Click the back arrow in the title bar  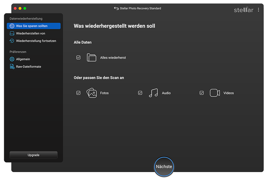click(116, 8)
